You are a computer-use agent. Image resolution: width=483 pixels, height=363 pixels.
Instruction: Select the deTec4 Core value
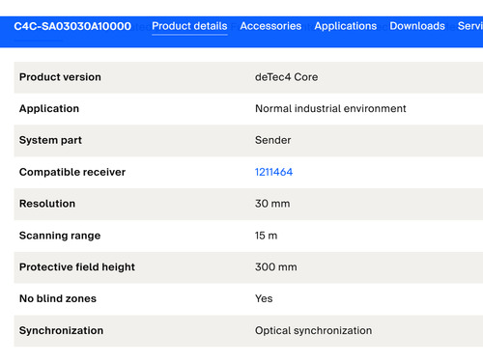pyautogui.click(x=286, y=77)
